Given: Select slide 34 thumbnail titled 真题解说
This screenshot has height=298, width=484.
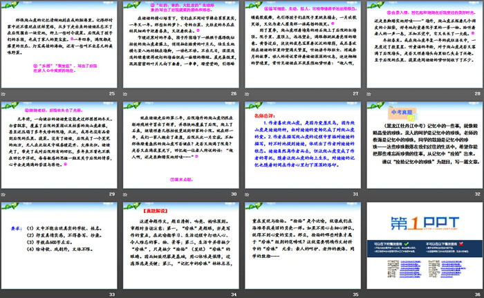Looking at the screenshot, I should point(181,245).
